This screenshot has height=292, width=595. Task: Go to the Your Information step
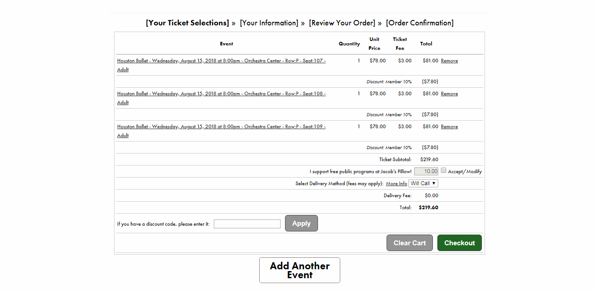coord(269,23)
